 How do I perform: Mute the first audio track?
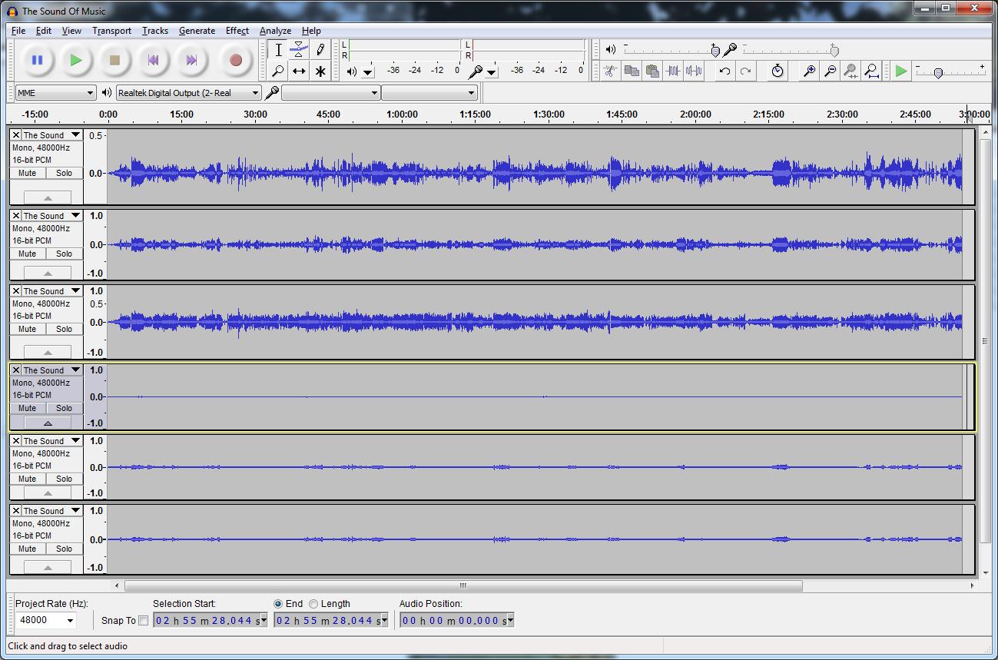pyautogui.click(x=28, y=173)
